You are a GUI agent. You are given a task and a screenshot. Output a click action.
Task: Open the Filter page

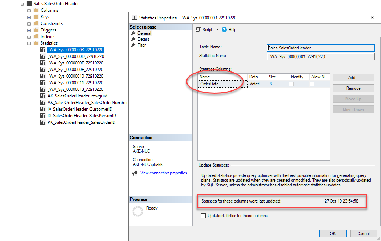[x=141, y=45]
